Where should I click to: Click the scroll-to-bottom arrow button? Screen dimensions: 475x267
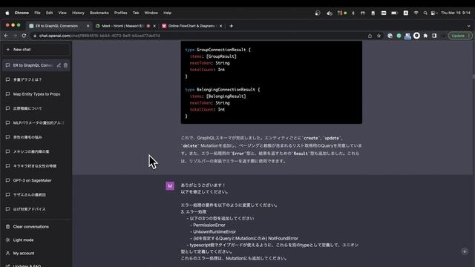point(465,251)
